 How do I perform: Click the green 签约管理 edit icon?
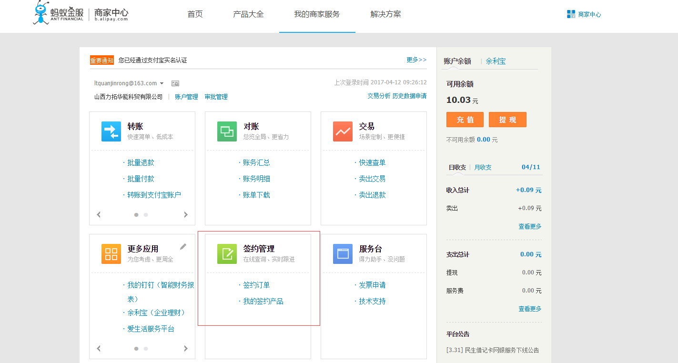click(227, 254)
